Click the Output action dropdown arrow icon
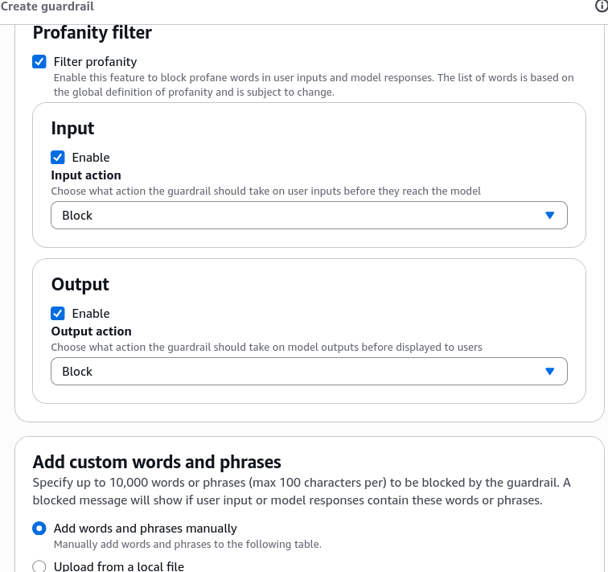Image resolution: width=608 pixels, height=572 pixels. click(549, 372)
